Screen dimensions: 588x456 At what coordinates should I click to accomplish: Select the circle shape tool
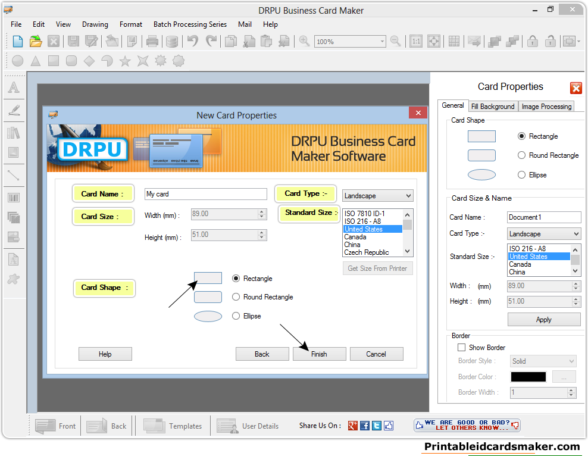(18, 61)
